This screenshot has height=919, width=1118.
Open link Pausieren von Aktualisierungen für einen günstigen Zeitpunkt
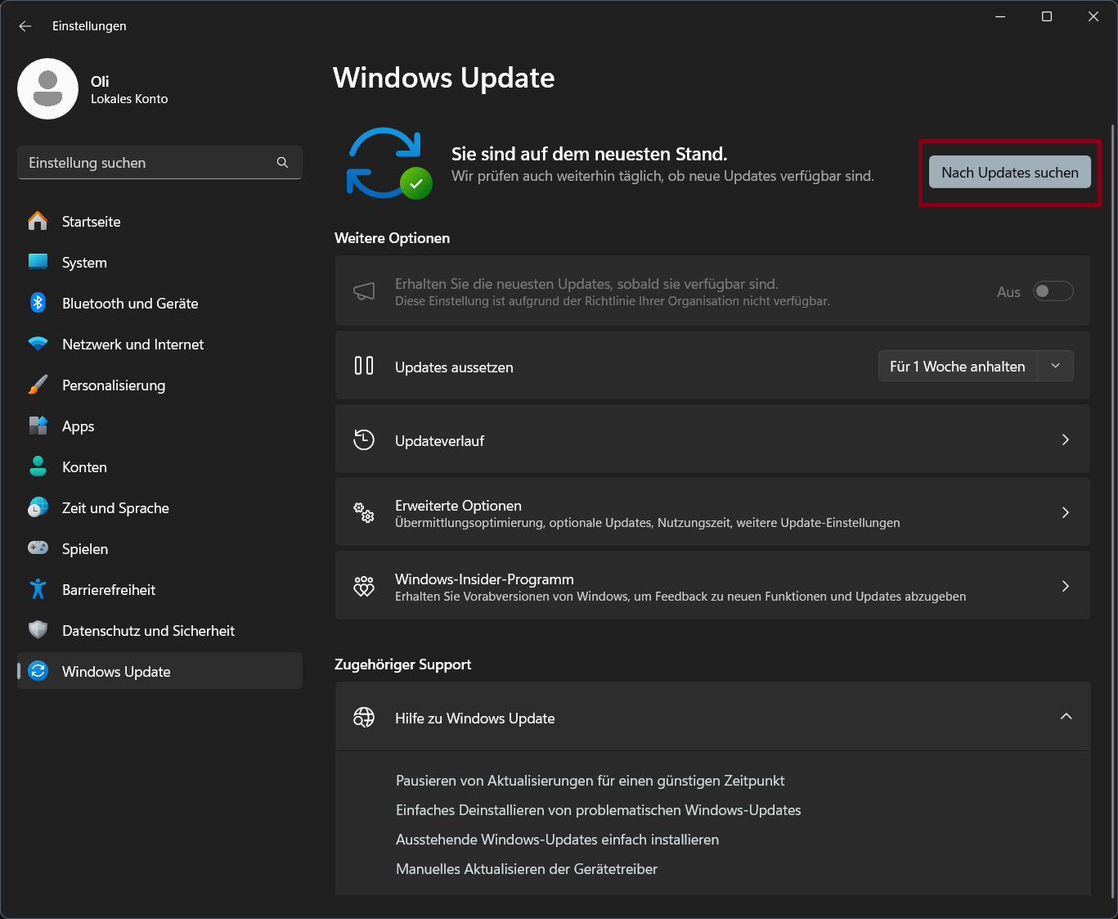pyautogui.click(x=590, y=781)
